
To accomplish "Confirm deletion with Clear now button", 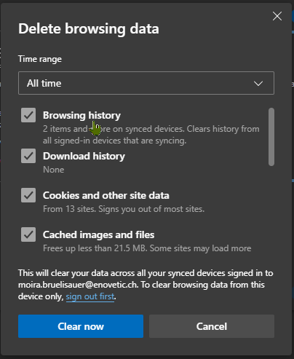I will tap(81, 326).
